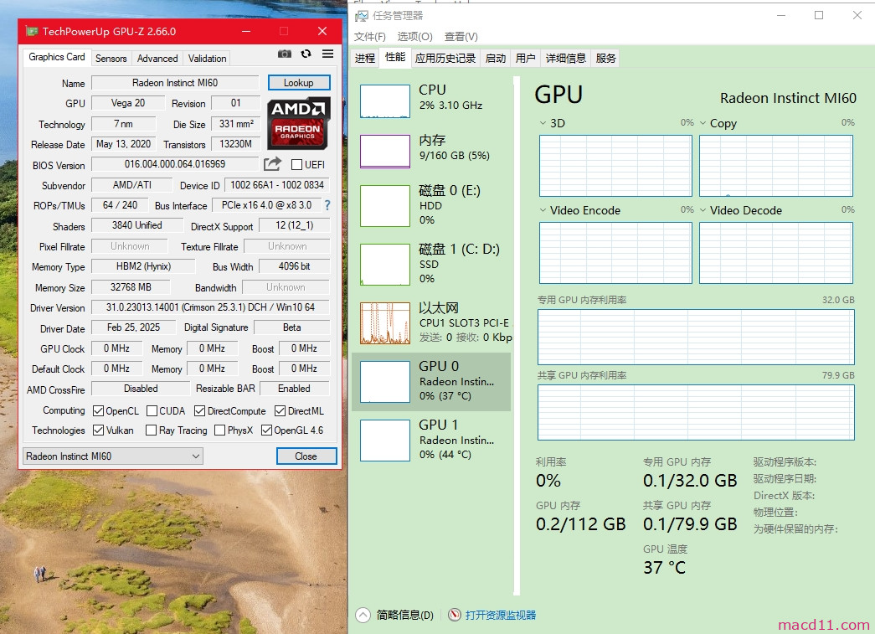
Task: Click the Lookup button
Action: click(299, 83)
